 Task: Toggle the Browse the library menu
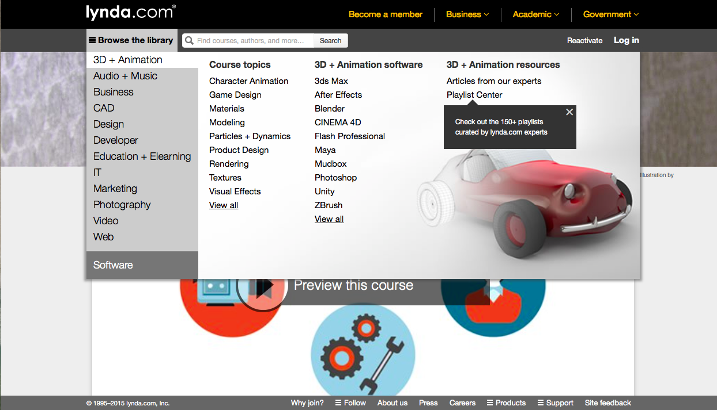click(x=131, y=40)
